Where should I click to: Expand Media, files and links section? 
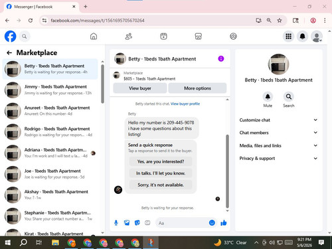[x=278, y=145]
